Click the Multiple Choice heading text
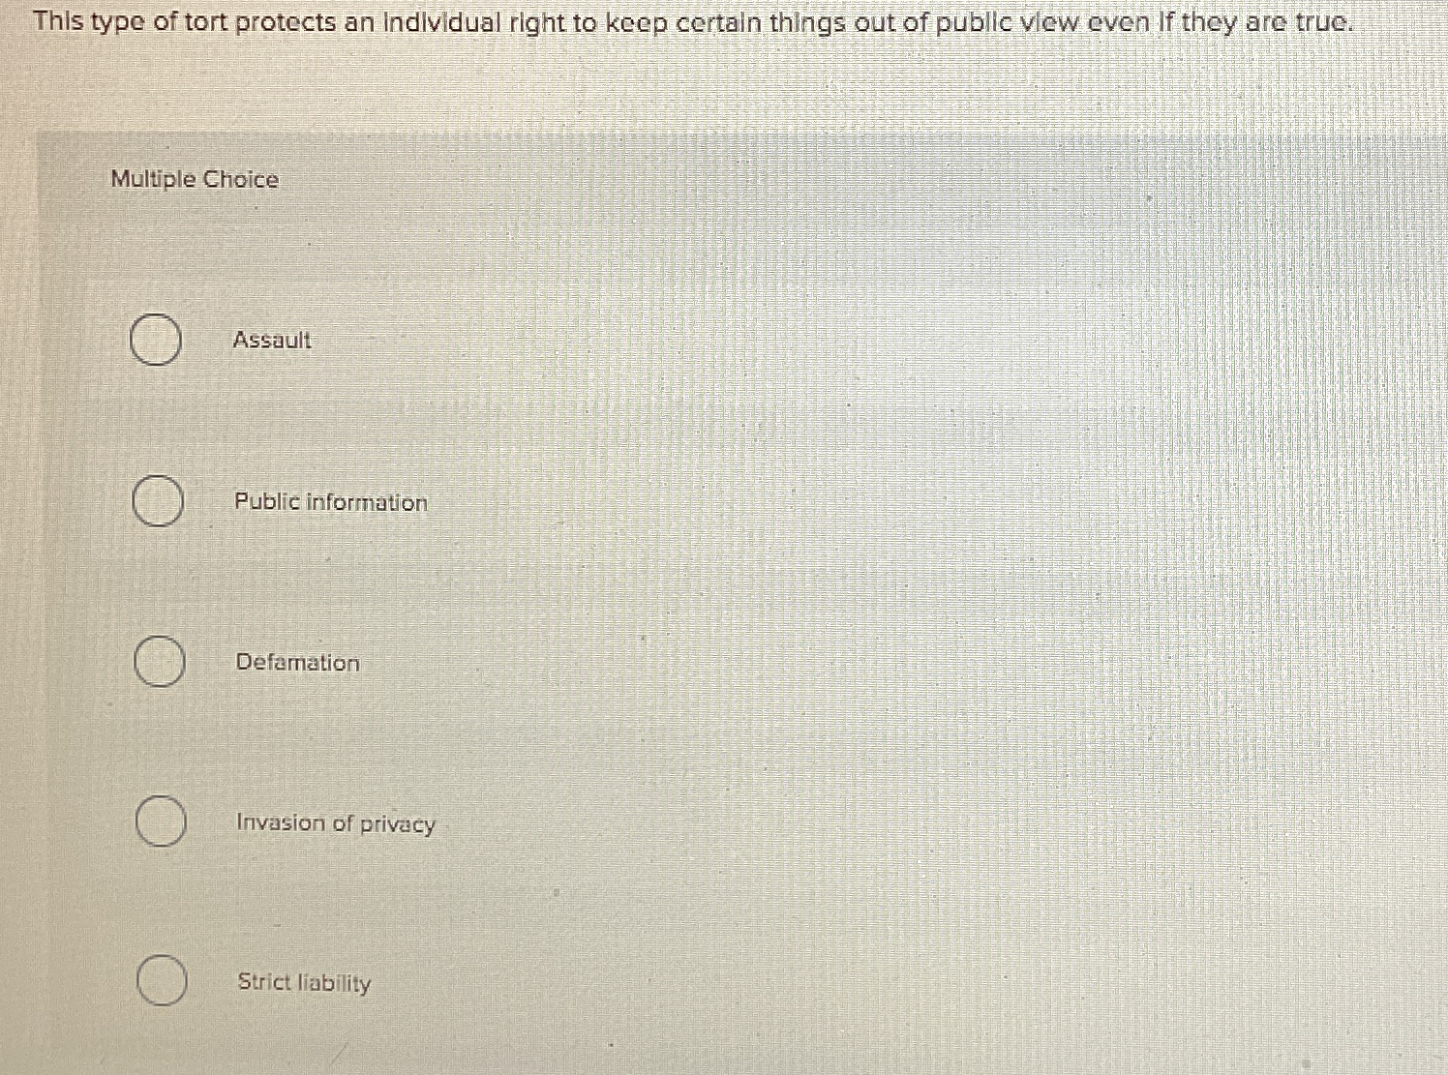The height and width of the screenshot is (1075, 1448). point(193,179)
